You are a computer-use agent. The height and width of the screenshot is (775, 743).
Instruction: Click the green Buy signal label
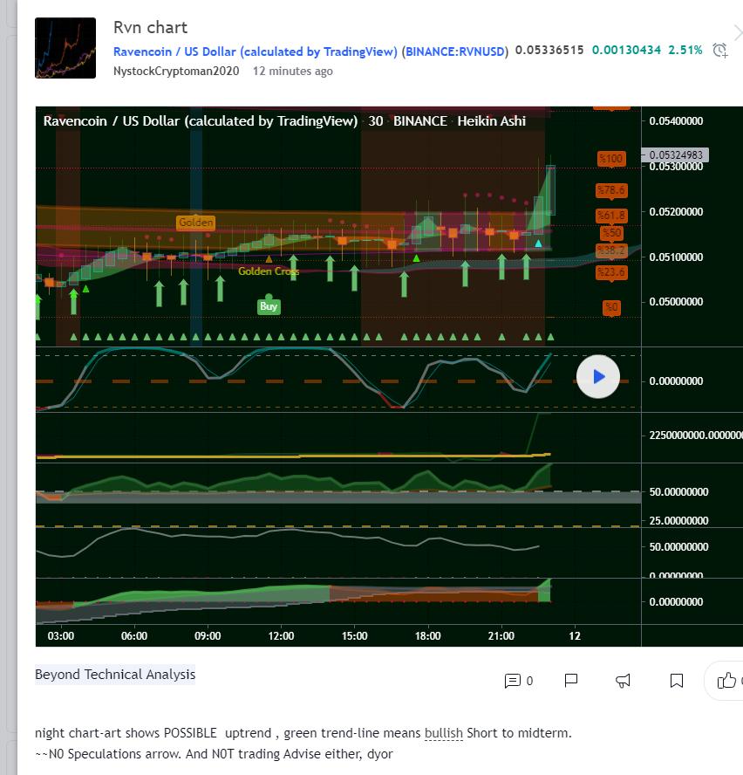[269, 306]
